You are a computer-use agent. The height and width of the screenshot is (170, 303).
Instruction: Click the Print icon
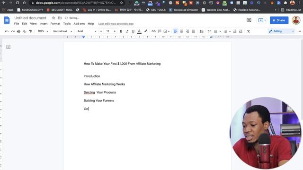pos(18,31)
